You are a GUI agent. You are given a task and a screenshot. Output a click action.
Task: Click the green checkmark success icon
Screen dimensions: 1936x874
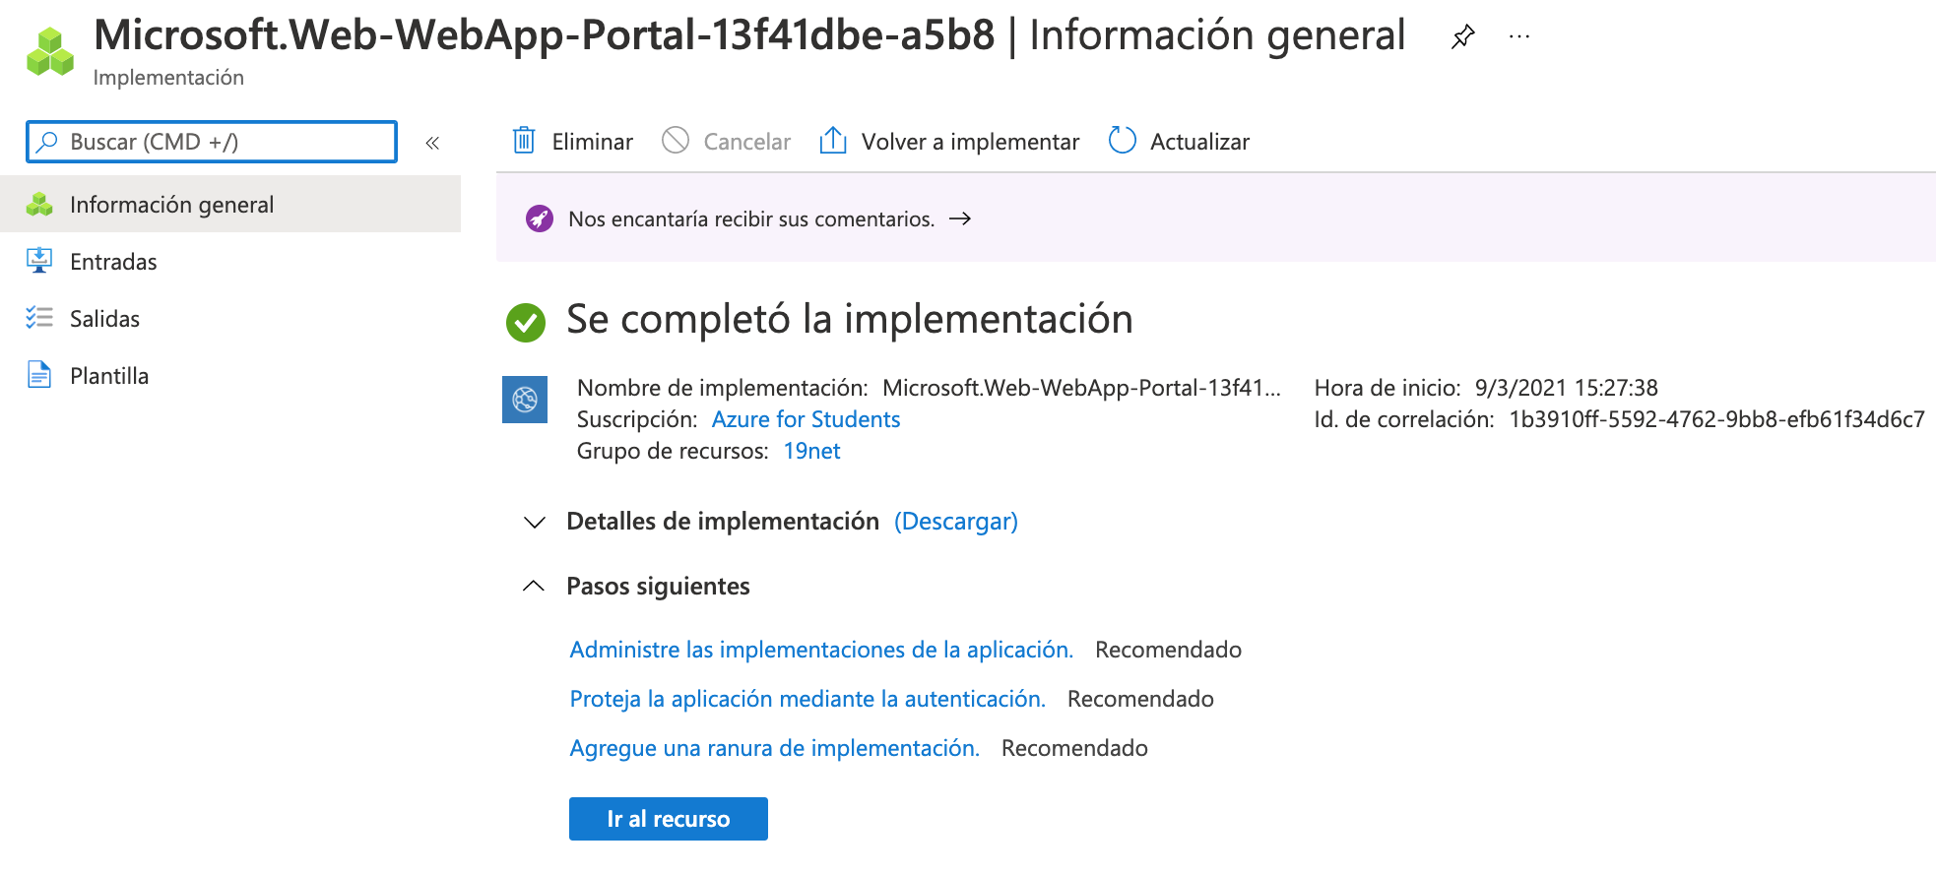tap(526, 322)
